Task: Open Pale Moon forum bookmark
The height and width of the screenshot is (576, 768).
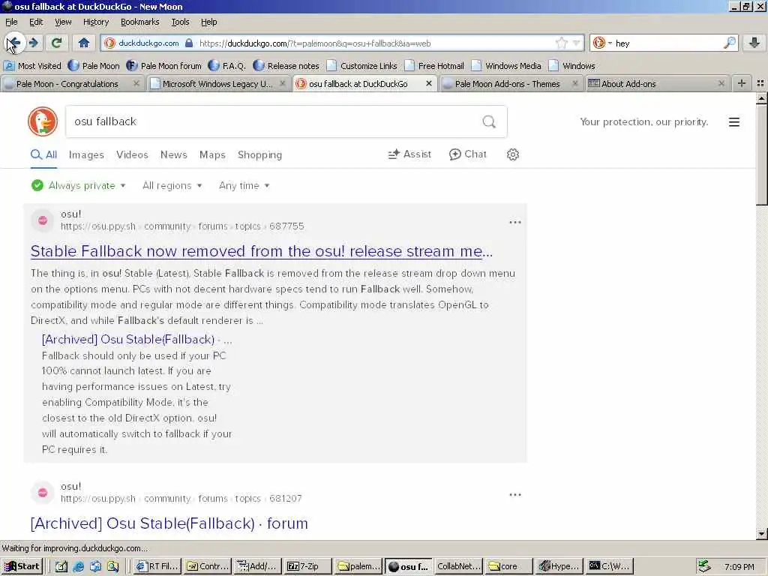Action: 163,66
